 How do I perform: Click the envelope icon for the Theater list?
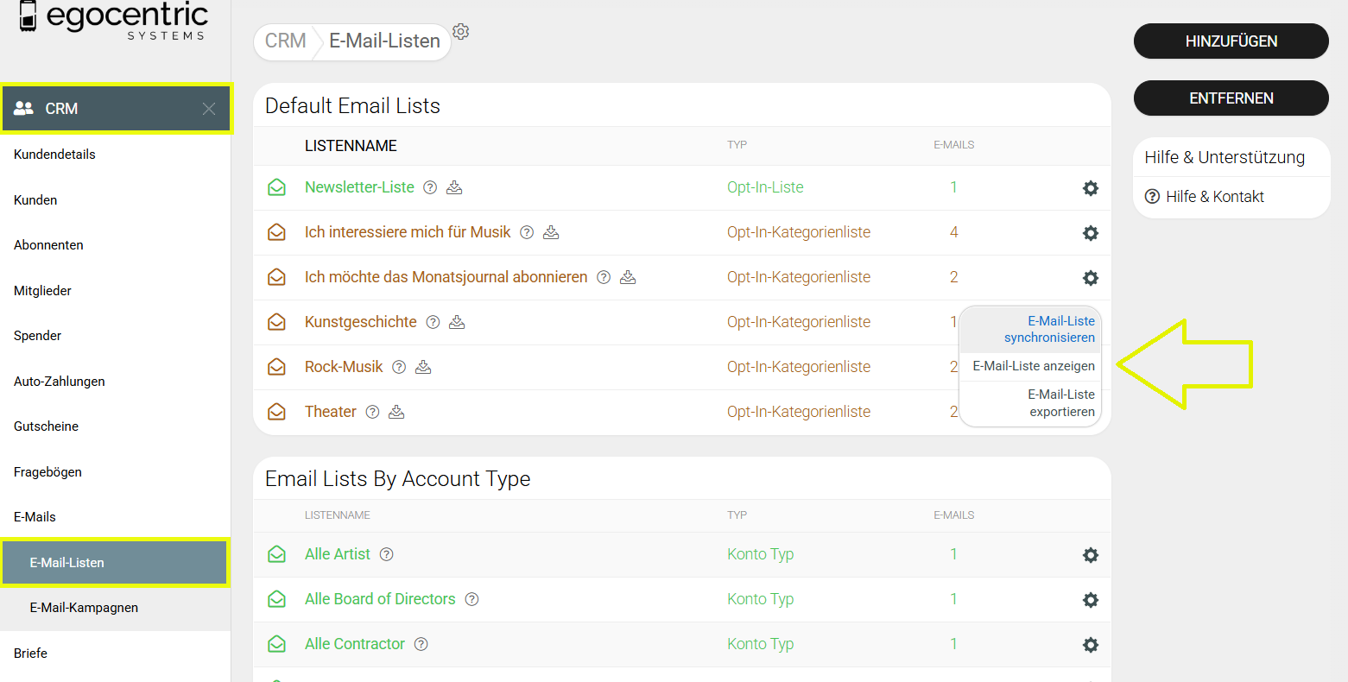point(276,412)
